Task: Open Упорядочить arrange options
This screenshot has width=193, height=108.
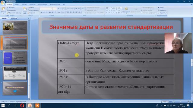Action: click(126, 10)
